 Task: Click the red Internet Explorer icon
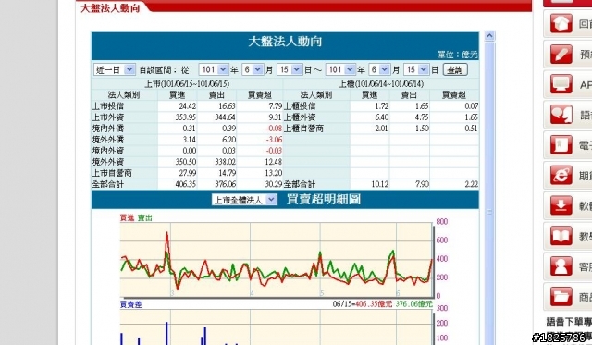tap(561, 176)
